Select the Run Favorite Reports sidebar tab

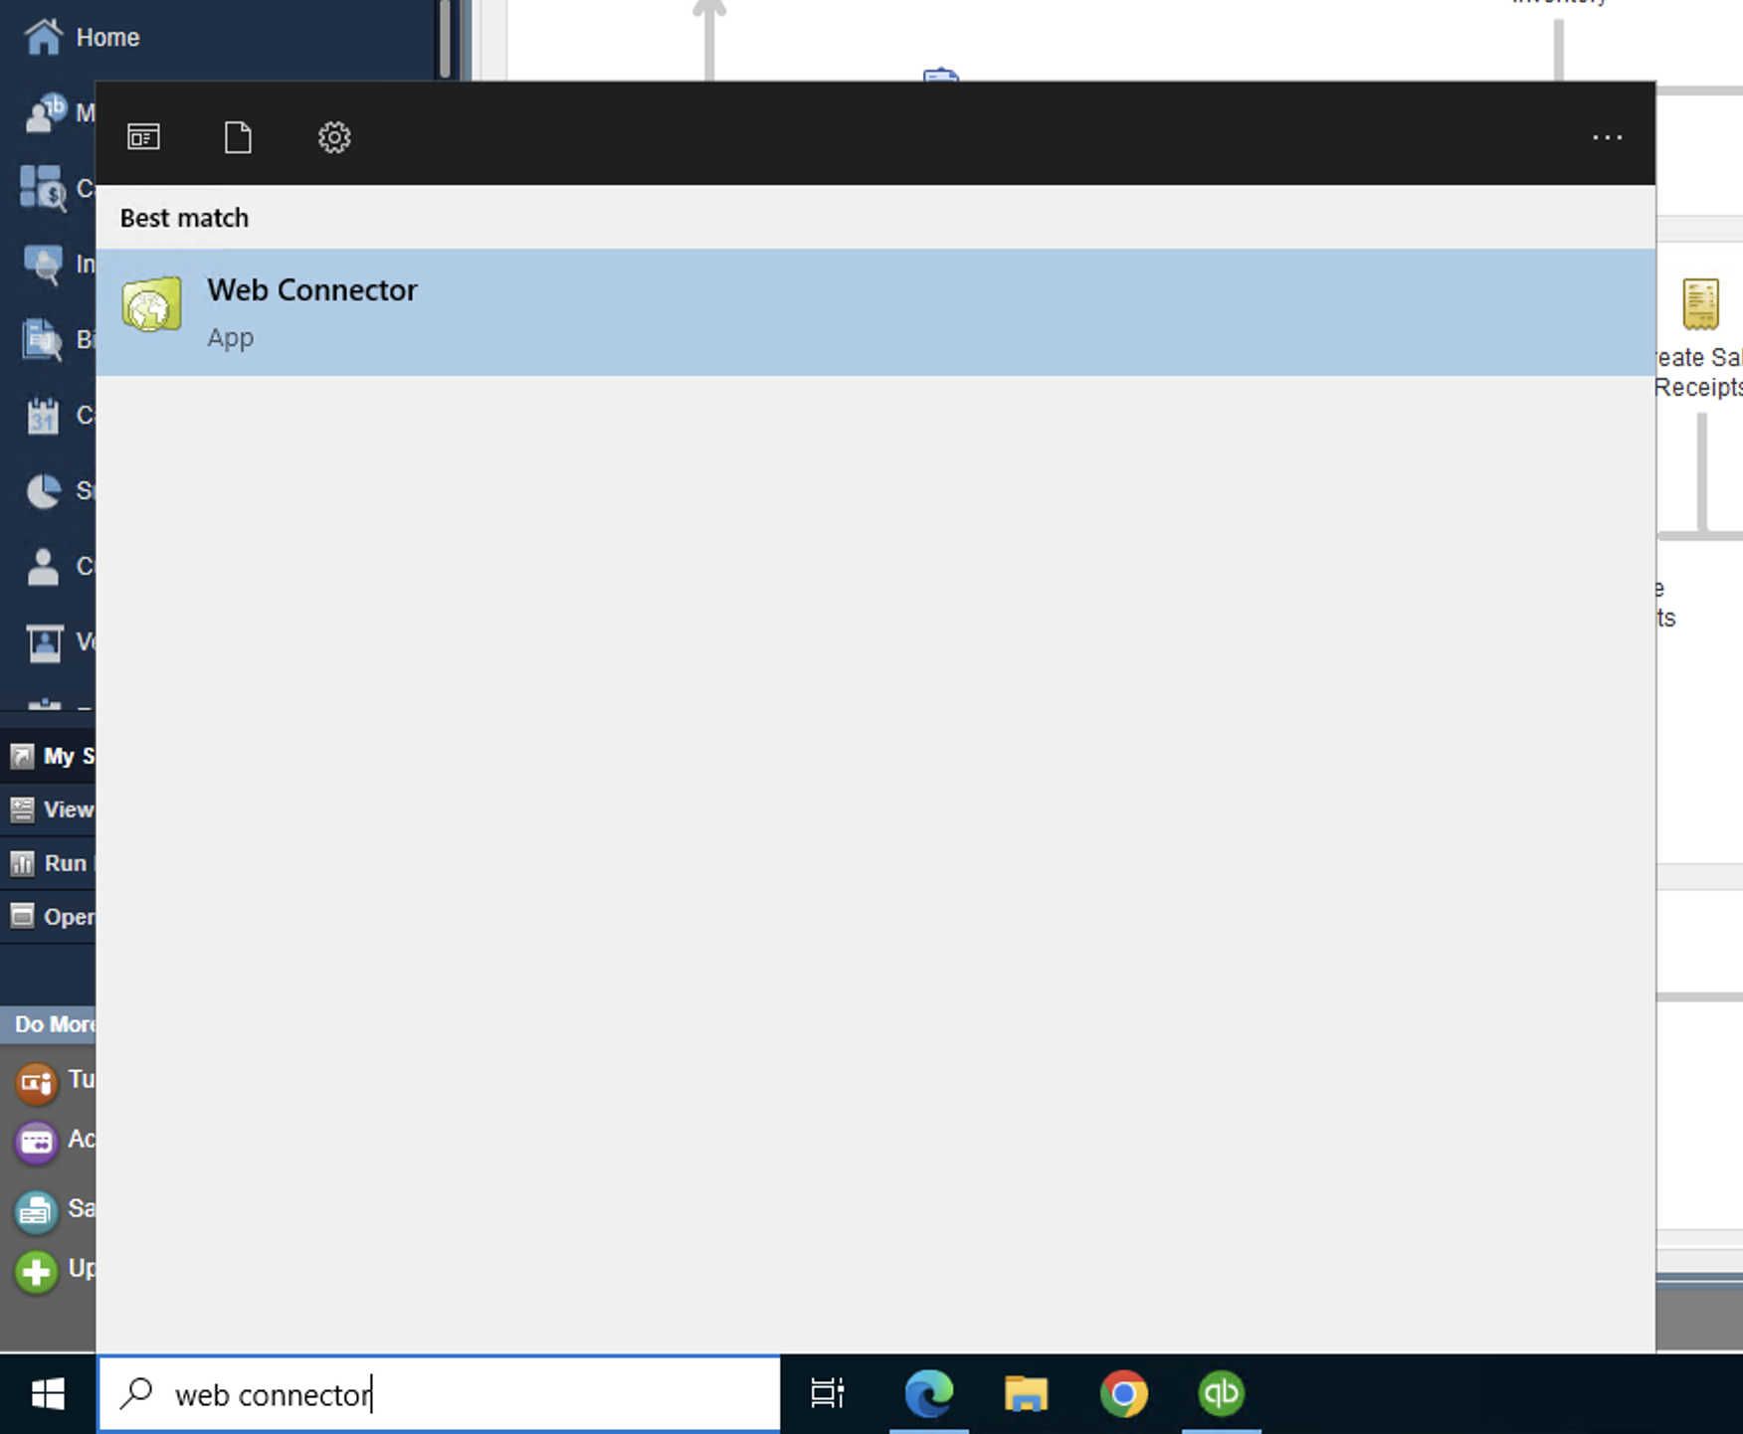pyautogui.click(x=48, y=863)
